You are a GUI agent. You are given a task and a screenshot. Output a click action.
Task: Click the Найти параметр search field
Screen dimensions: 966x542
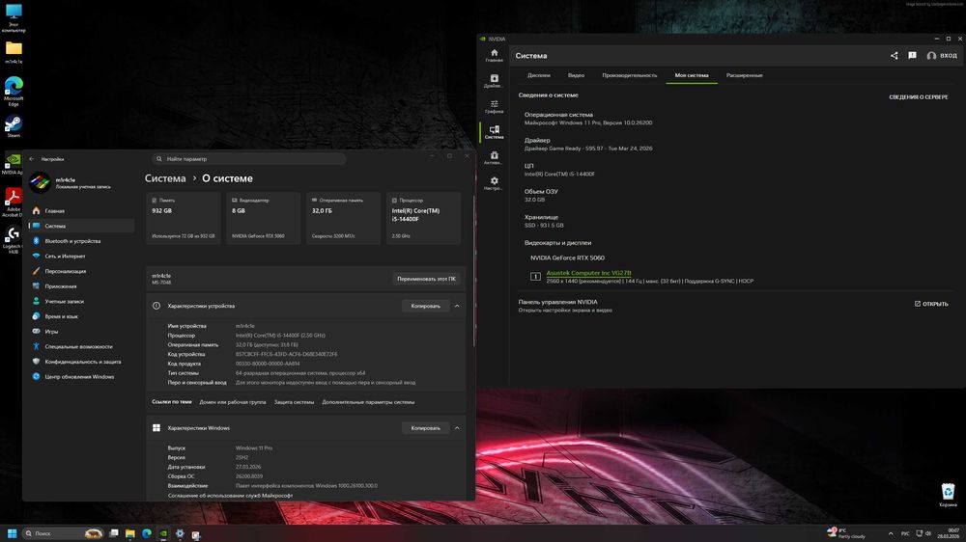[249, 159]
